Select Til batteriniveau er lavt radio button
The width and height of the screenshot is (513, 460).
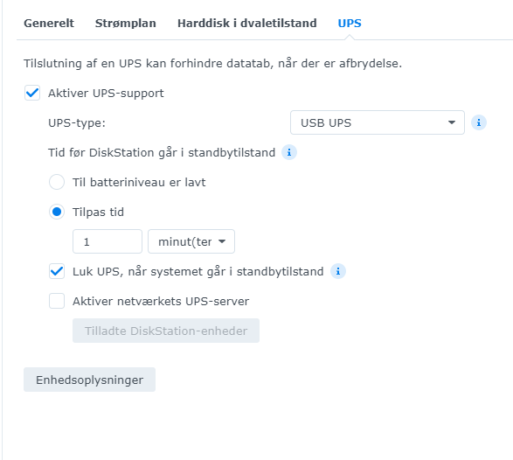point(57,182)
